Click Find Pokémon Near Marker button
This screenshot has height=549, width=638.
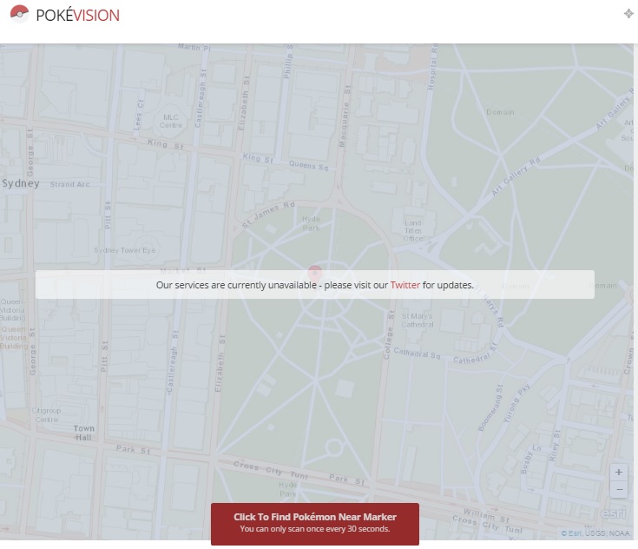[315, 524]
